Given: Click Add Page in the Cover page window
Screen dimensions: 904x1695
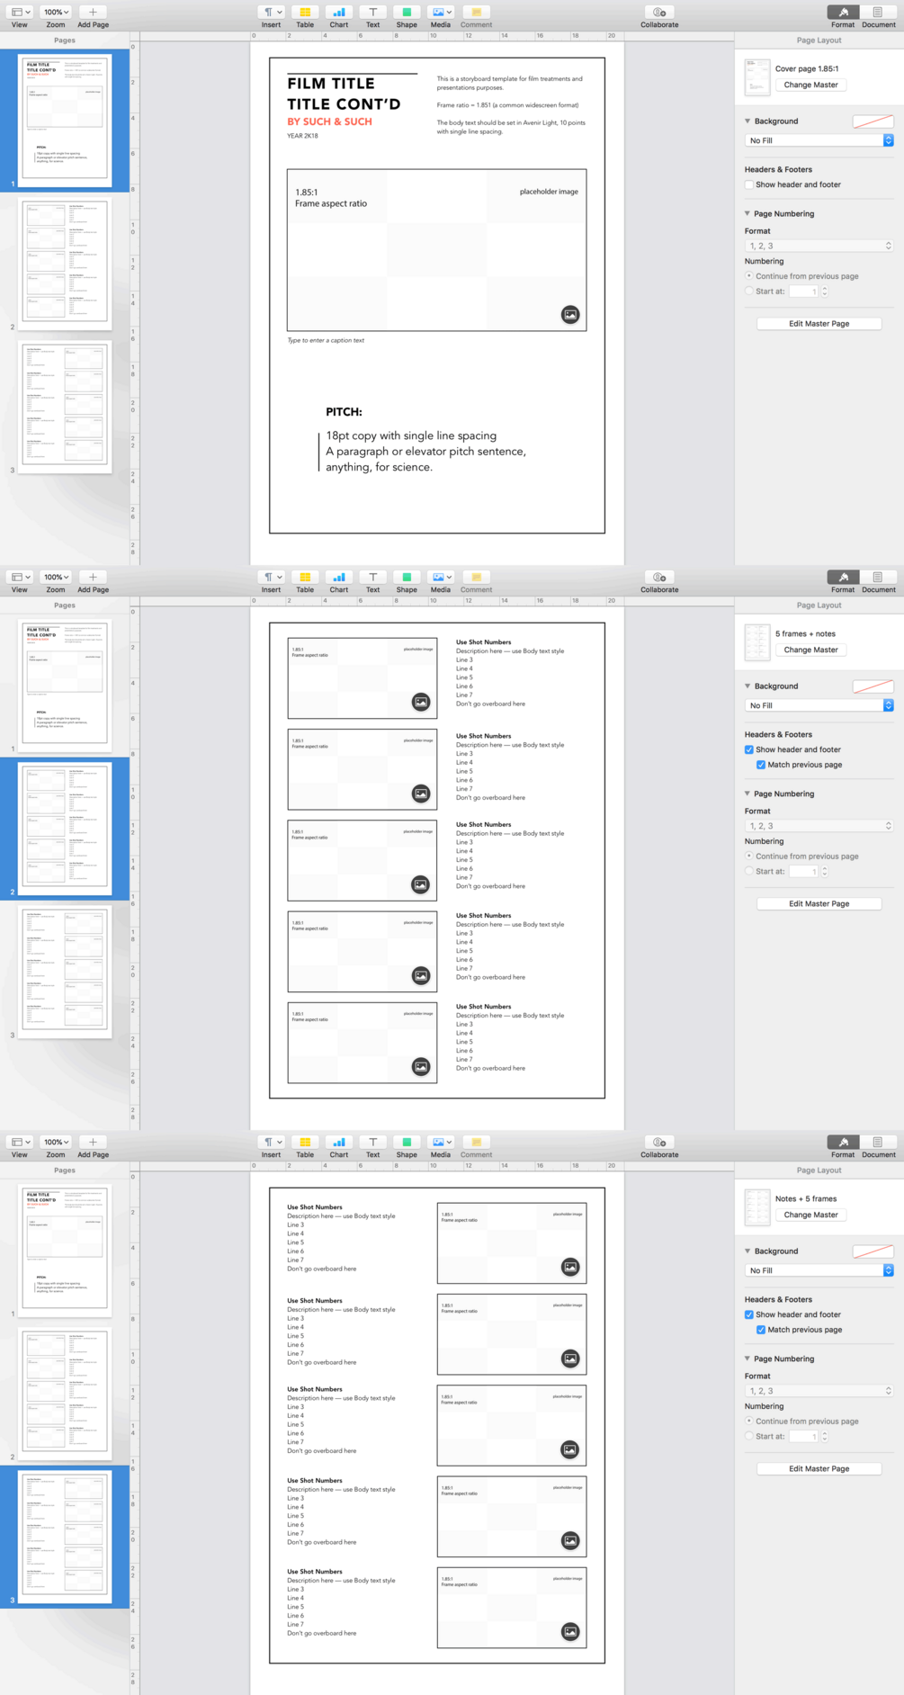Looking at the screenshot, I should tap(93, 13).
